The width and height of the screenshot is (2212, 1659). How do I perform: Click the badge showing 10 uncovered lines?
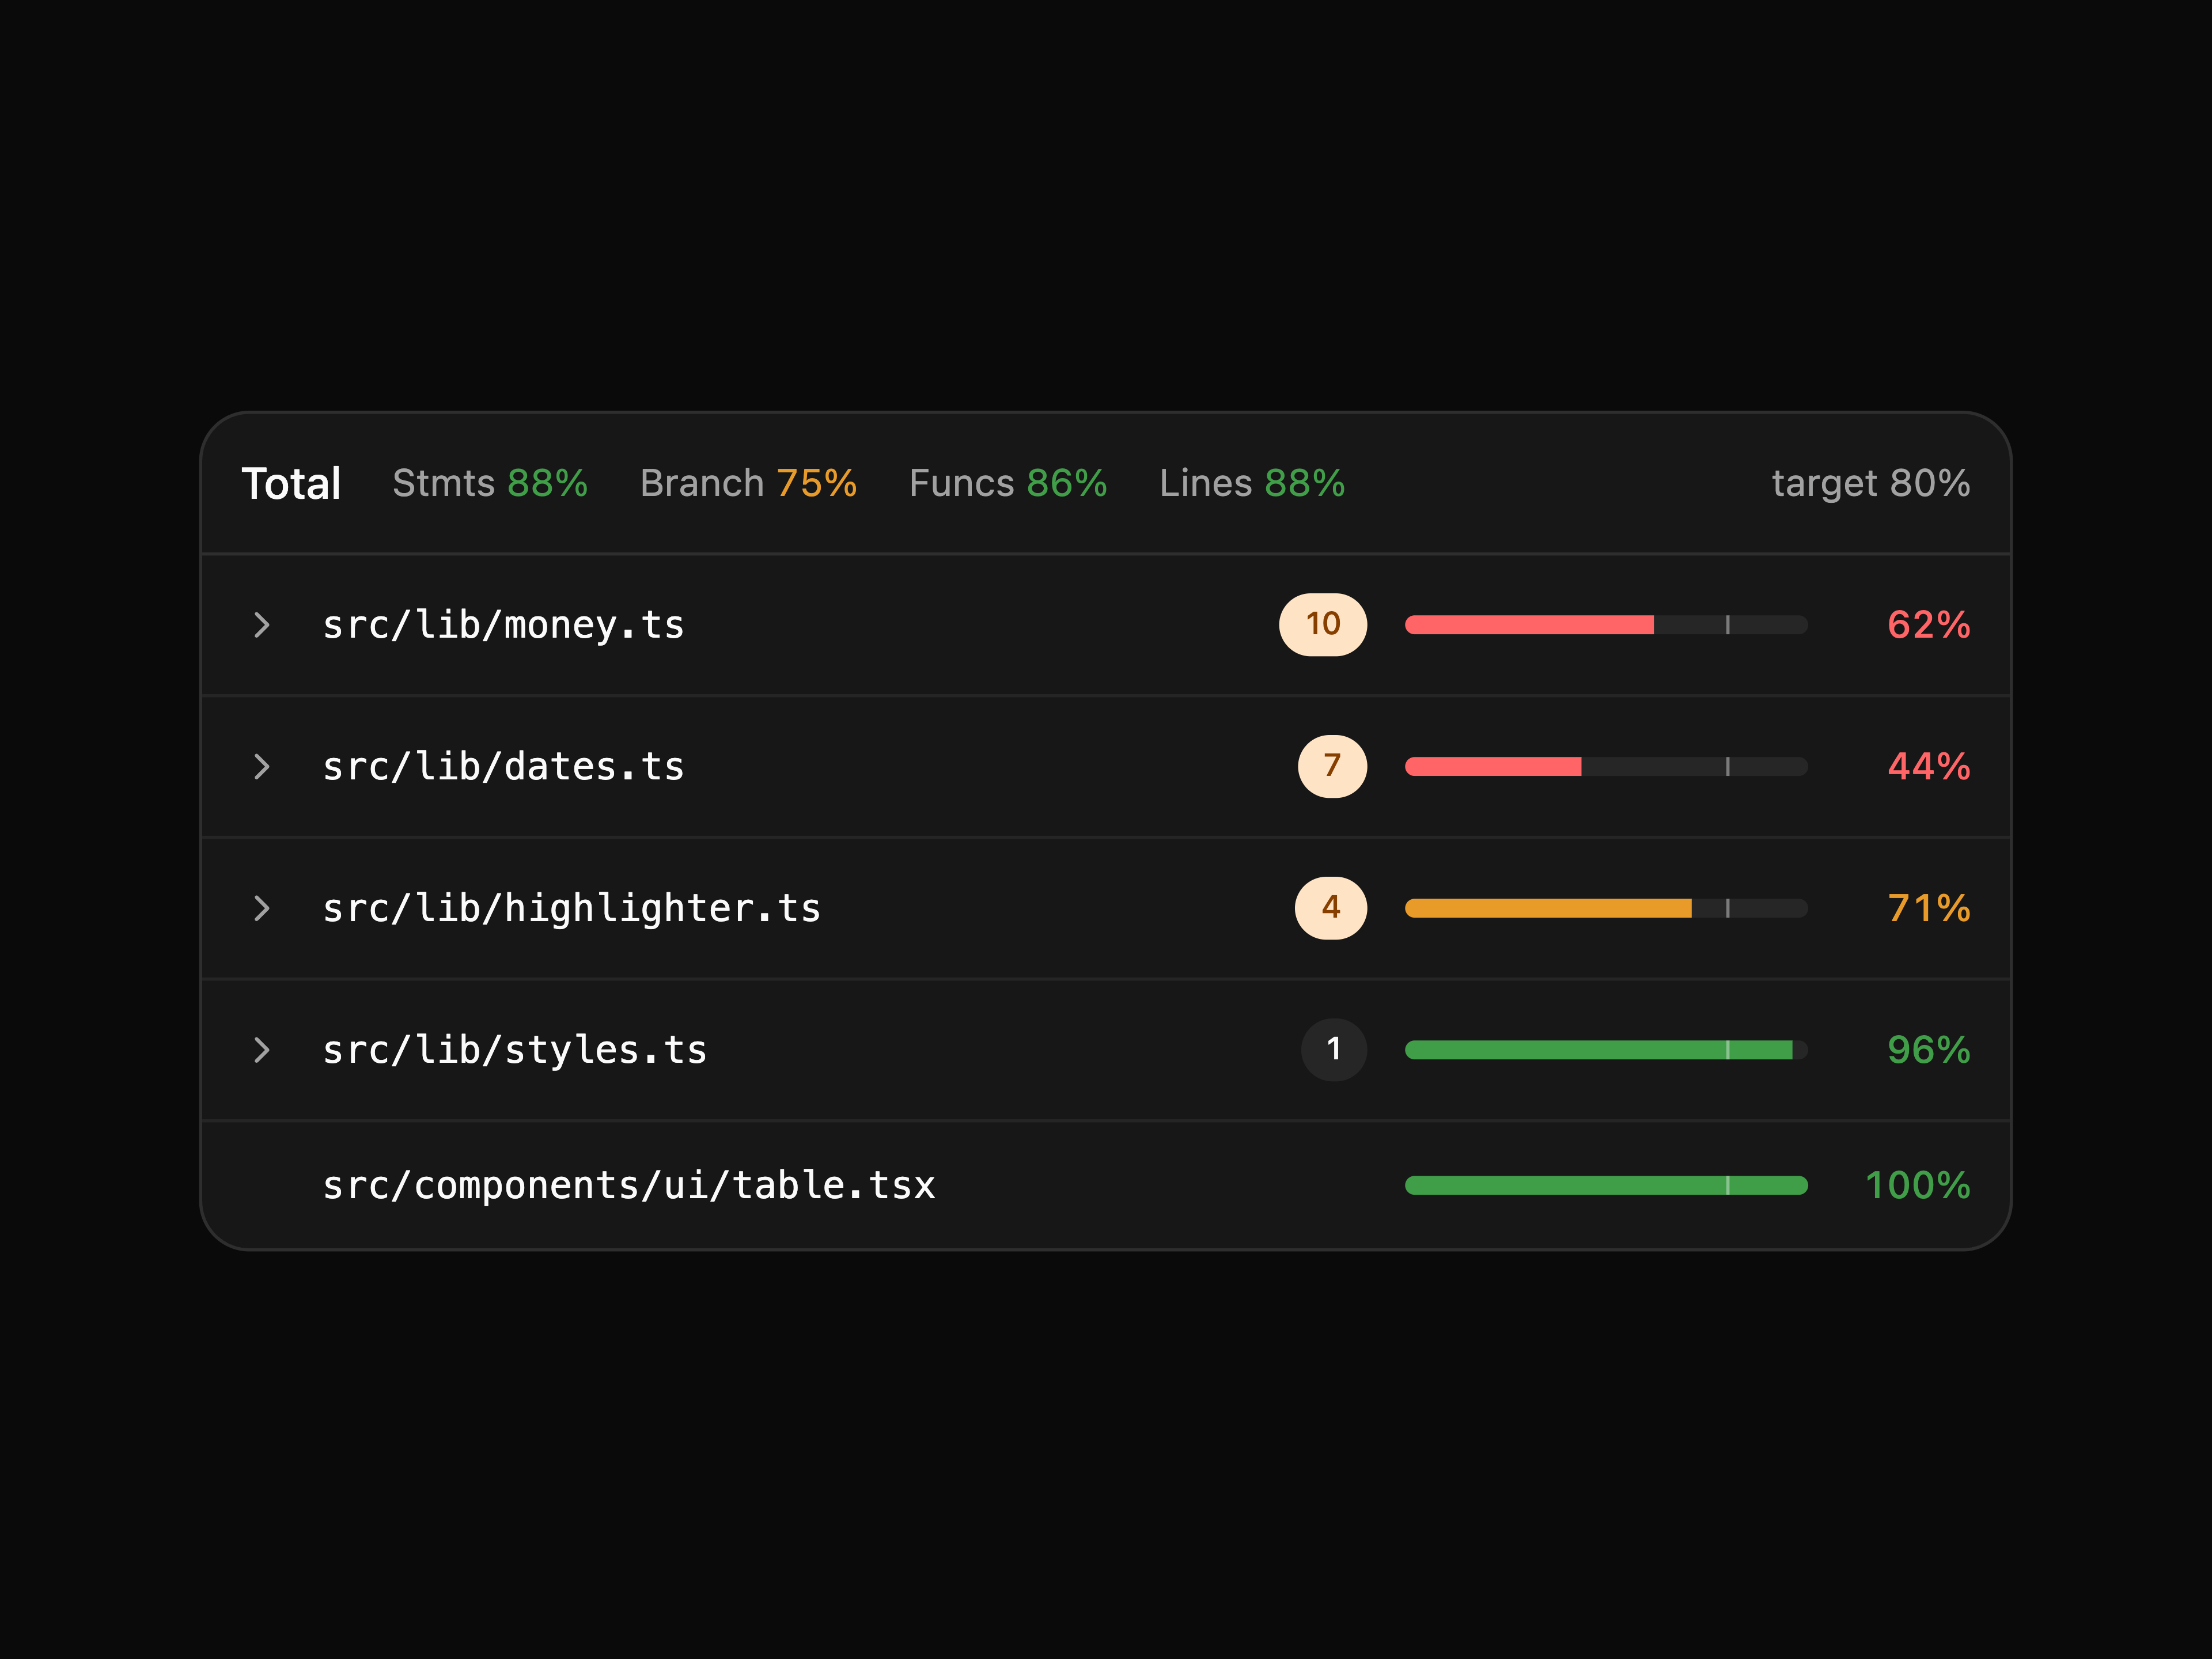pyautogui.click(x=1322, y=625)
